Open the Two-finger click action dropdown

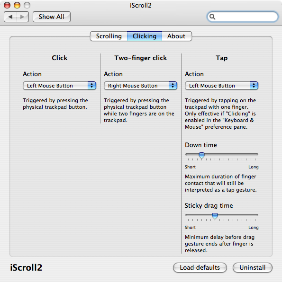(141, 86)
